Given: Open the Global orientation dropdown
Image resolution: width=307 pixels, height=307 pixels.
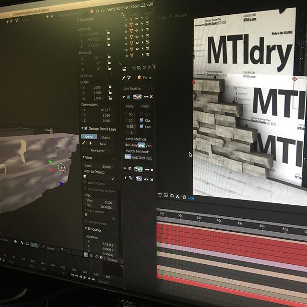Looking at the screenshot, I should (x=52, y=248).
